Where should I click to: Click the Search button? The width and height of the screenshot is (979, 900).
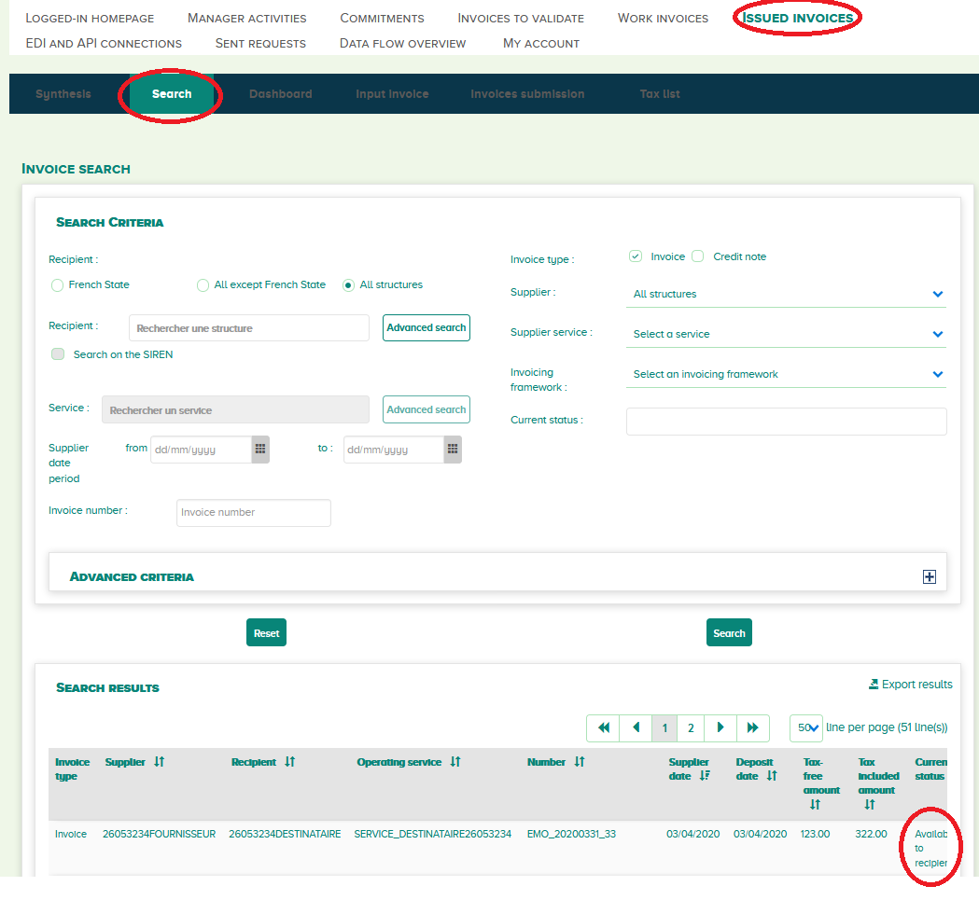[729, 632]
